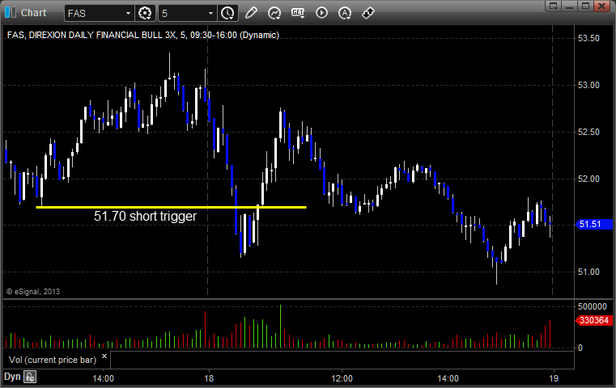Click the 52.00 price axis label

click(x=588, y=179)
